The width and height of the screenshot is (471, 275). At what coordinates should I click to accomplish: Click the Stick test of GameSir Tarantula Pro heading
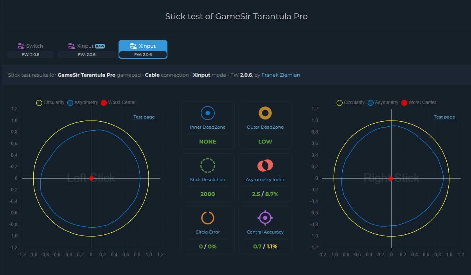pos(236,16)
